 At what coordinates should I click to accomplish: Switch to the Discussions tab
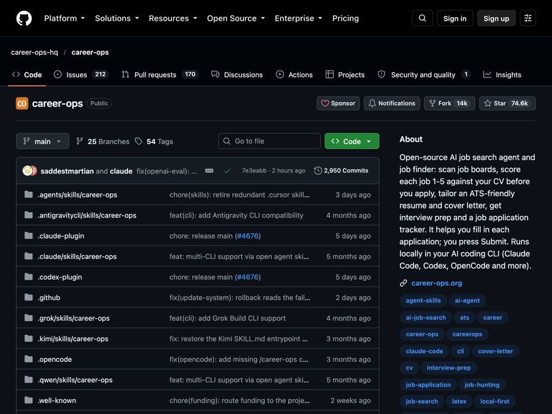pyautogui.click(x=237, y=75)
